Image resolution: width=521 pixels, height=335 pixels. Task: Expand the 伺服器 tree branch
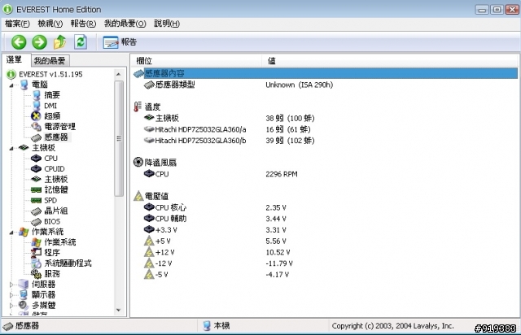(11, 285)
